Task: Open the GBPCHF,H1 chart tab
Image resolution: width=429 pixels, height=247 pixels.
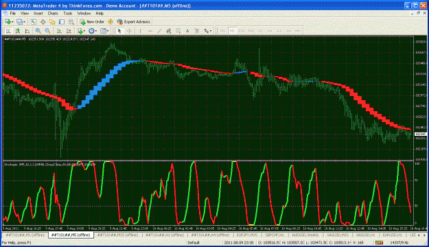Action: point(275,235)
